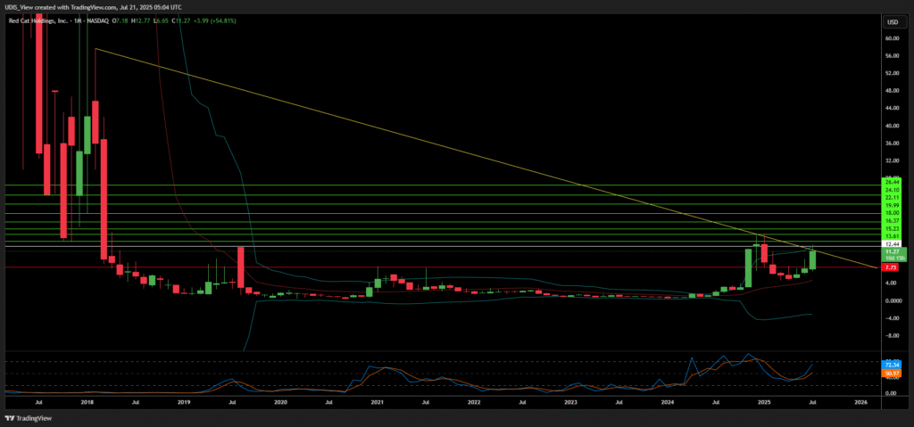Click the 2018 label on time axis
This screenshot has height=427, width=914.
pos(87,403)
